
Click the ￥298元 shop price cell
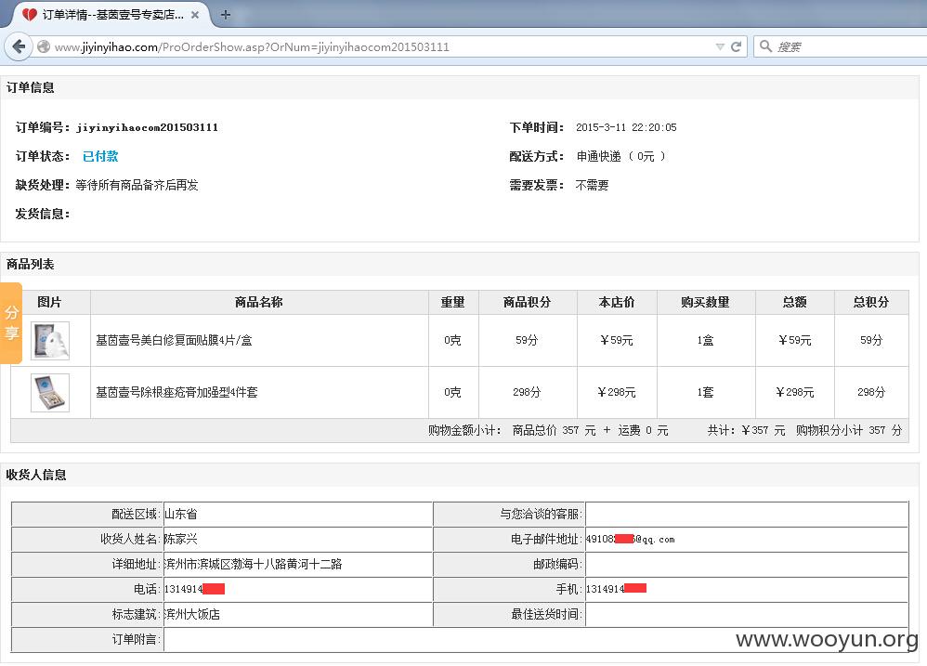pos(617,392)
